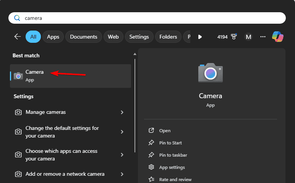This screenshot has height=183, width=295.
Task: Click the rewards points trophy icon
Action: 234,37
